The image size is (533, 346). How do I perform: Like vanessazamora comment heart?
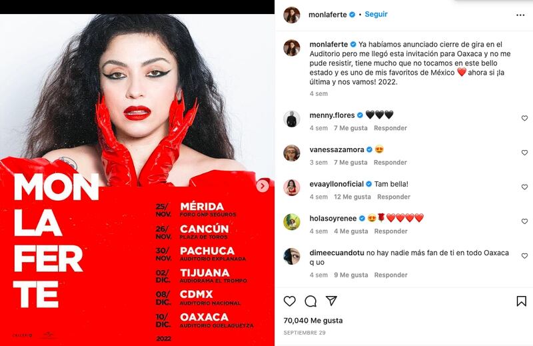(x=524, y=153)
